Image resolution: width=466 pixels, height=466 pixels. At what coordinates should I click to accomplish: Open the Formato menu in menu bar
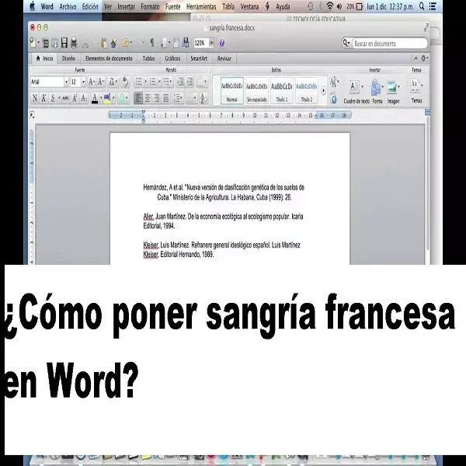click(150, 6)
